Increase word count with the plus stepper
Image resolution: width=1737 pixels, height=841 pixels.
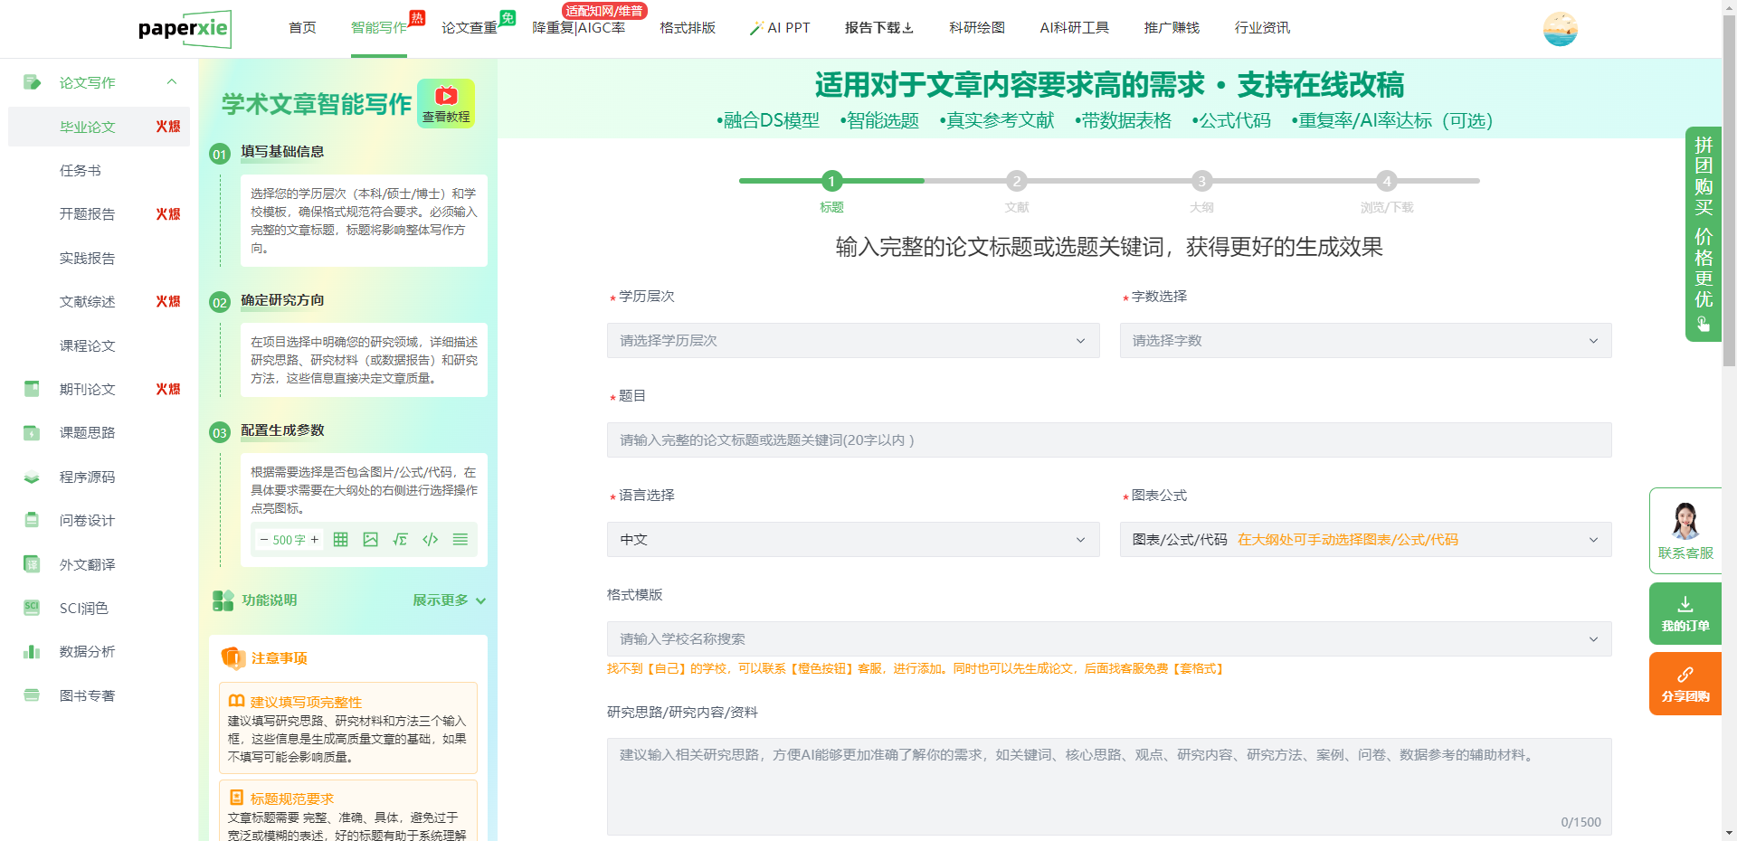tap(315, 540)
